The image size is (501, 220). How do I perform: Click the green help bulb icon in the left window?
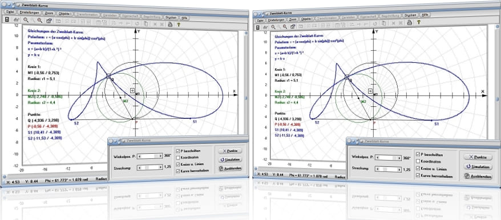coord(179,25)
